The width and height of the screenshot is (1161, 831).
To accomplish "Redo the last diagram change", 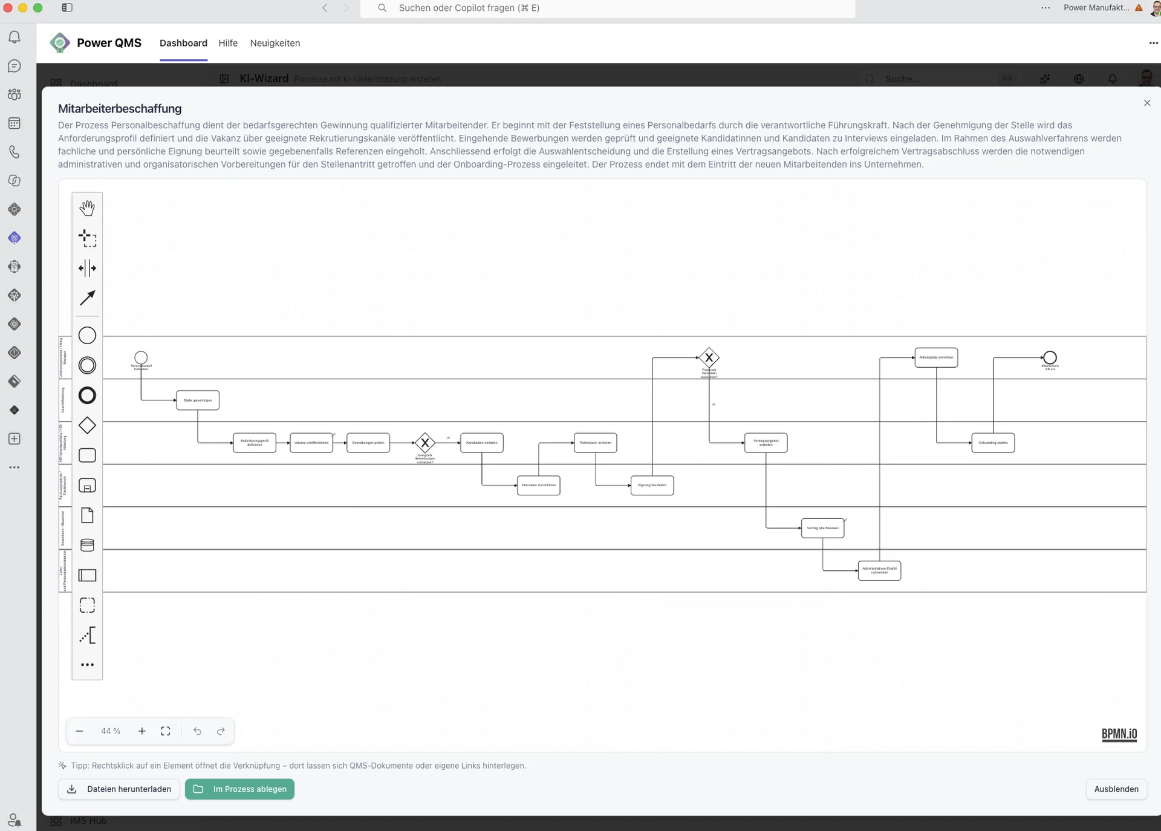I will pos(221,731).
